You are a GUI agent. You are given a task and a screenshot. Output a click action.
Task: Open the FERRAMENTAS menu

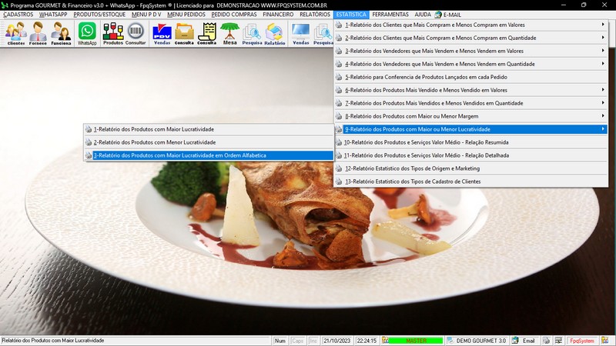coord(390,15)
